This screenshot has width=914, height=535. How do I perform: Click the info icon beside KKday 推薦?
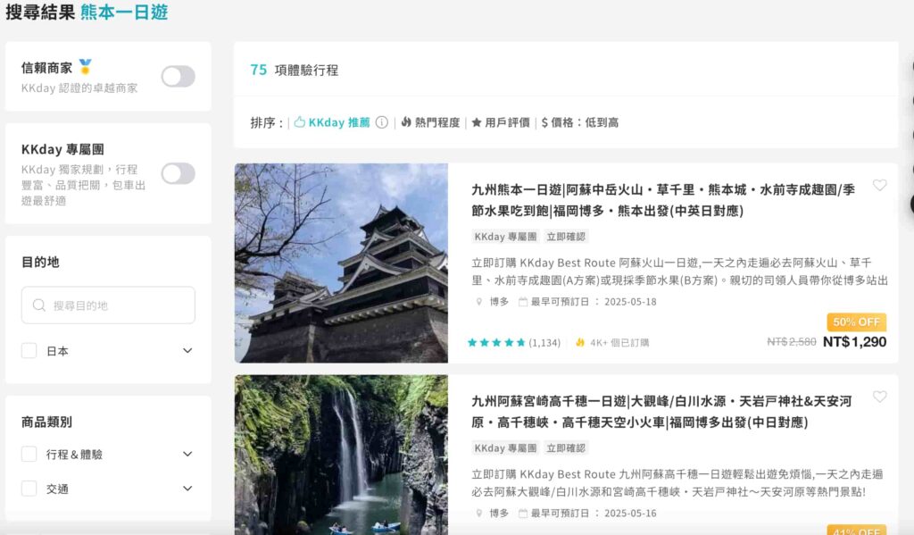(382, 122)
